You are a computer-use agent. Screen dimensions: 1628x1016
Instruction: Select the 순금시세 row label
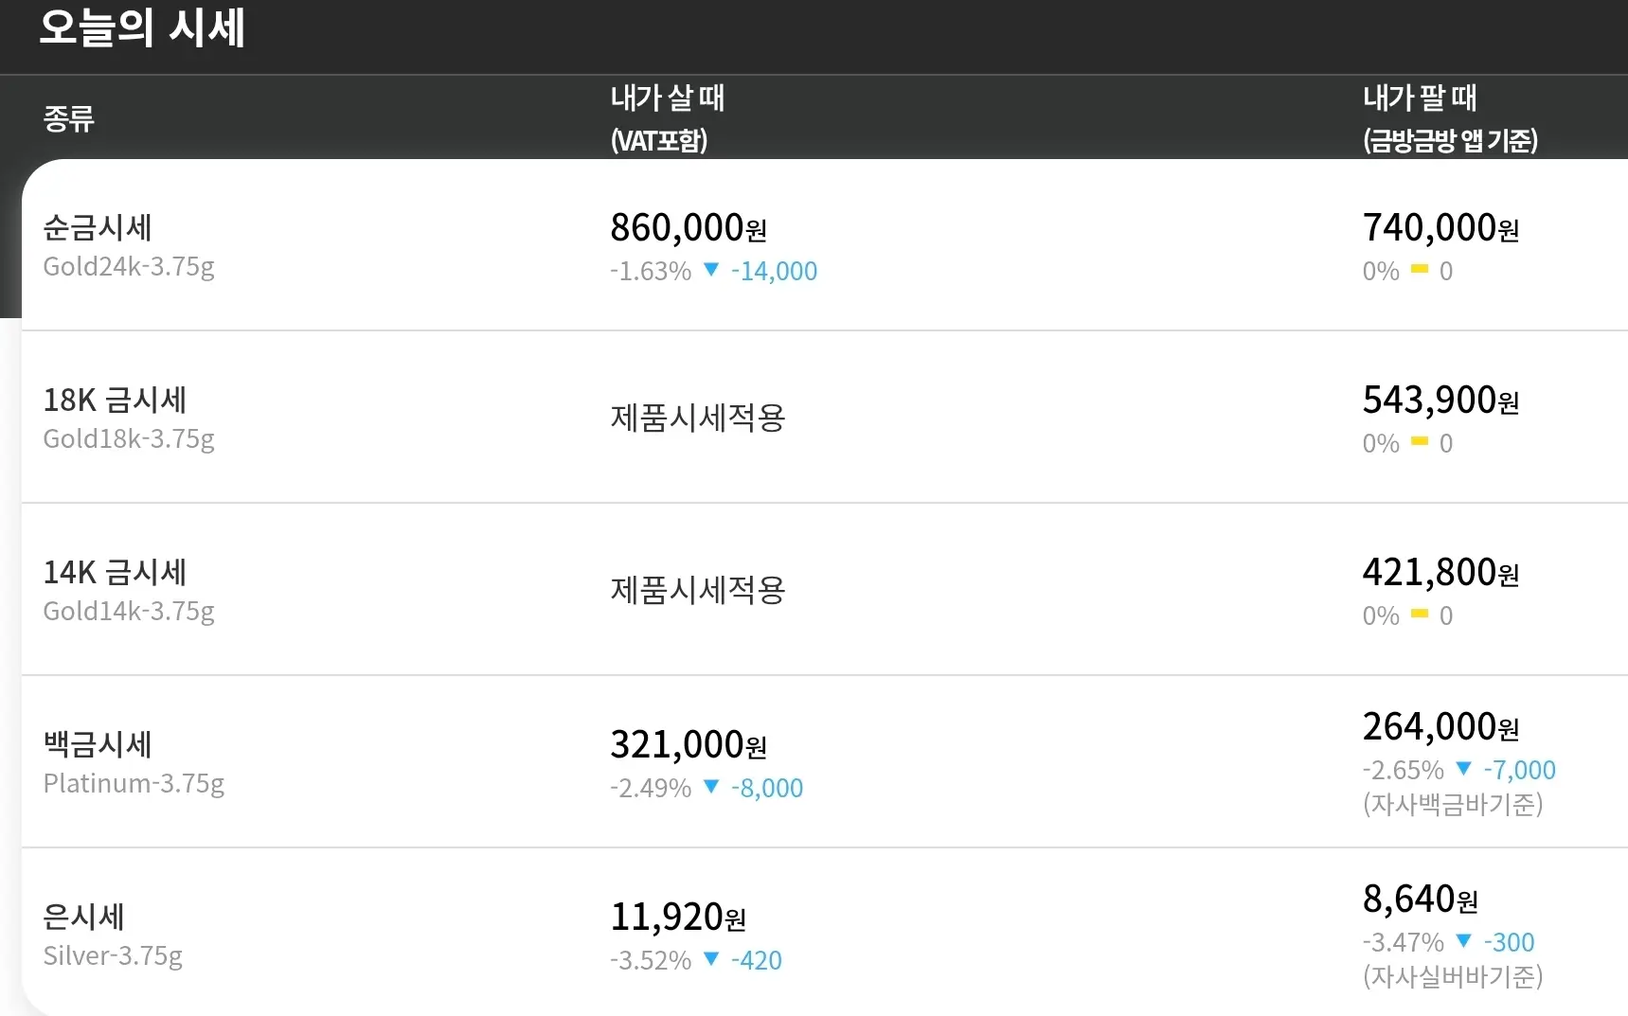(x=98, y=228)
